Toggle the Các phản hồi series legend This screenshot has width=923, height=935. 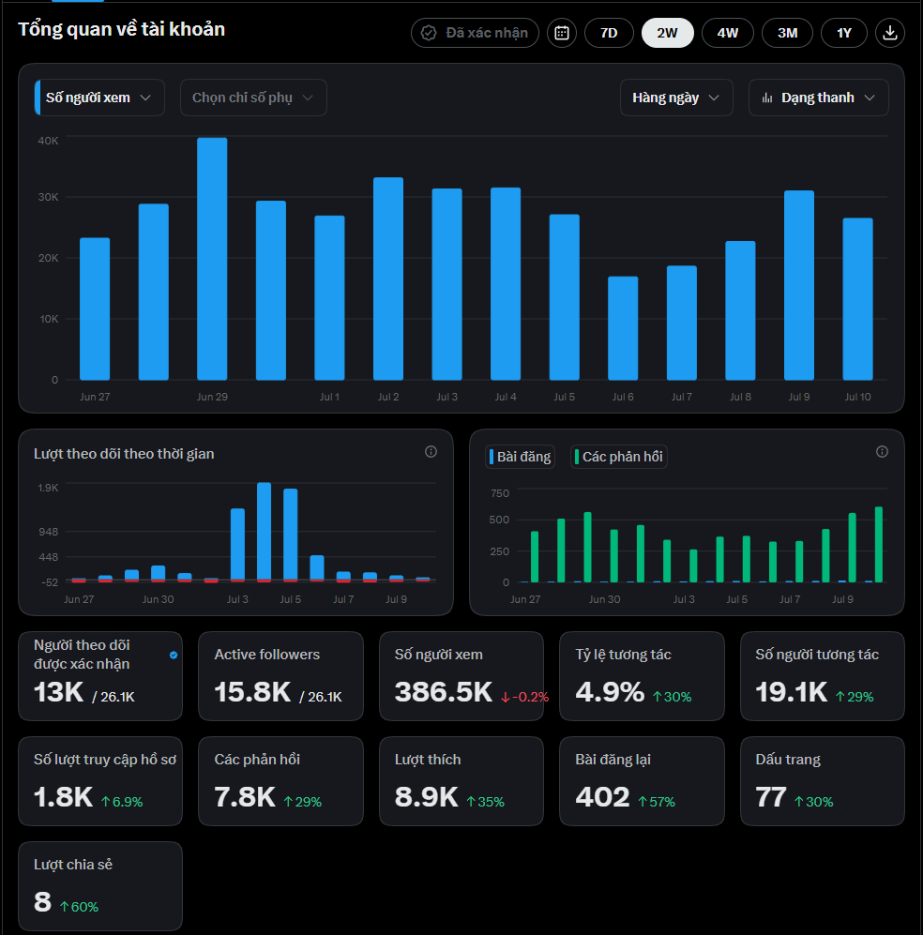click(618, 457)
